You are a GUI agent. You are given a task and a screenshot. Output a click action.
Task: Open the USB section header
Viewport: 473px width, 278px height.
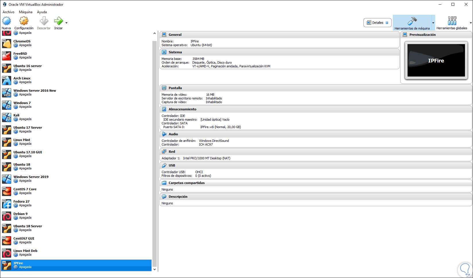pyautogui.click(x=316, y=165)
